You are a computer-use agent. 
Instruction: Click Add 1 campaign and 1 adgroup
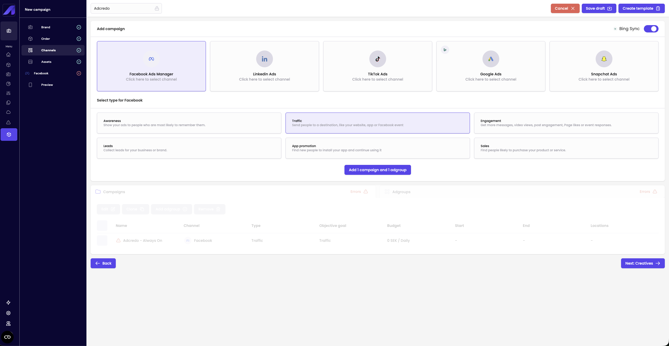pos(377,170)
